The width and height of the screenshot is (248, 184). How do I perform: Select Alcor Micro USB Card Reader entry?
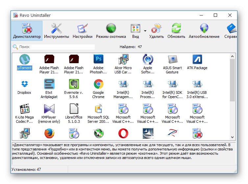123,64
